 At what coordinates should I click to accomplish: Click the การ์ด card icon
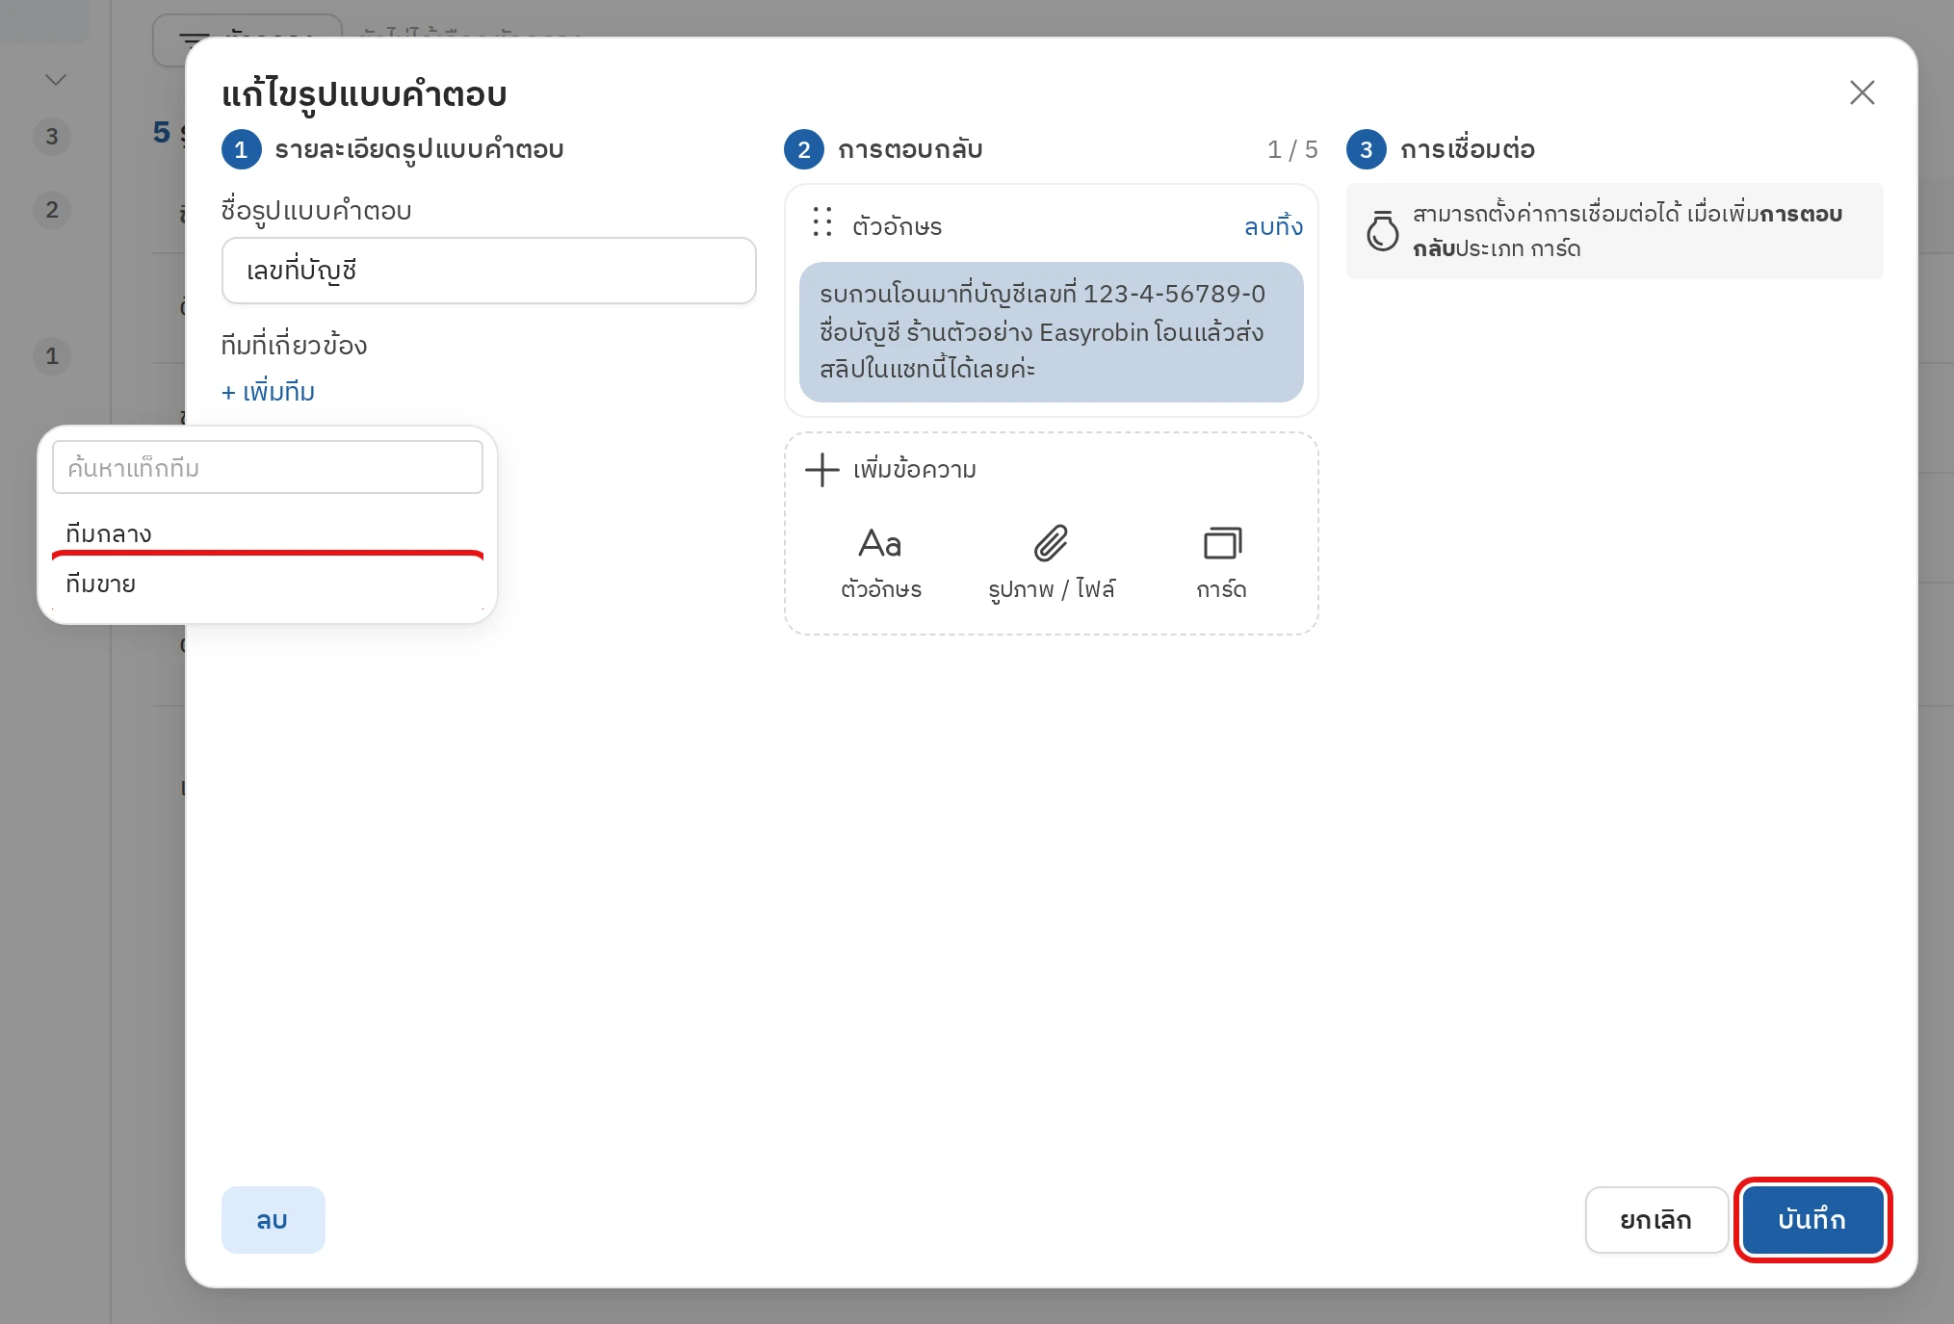[x=1222, y=544]
